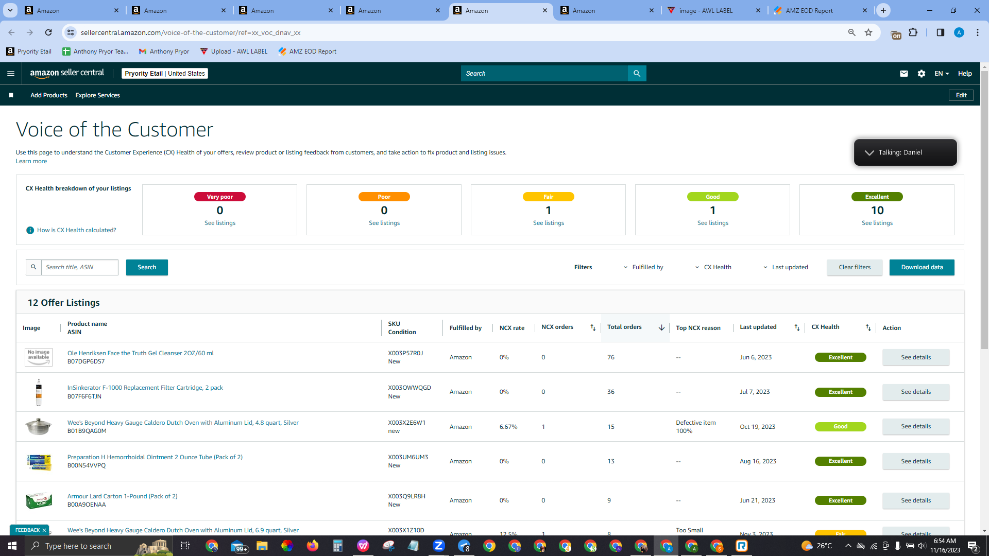Open the Upload - AWL LABEL bookmark
This screenshot has height=556, width=989.
pyautogui.click(x=234, y=51)
